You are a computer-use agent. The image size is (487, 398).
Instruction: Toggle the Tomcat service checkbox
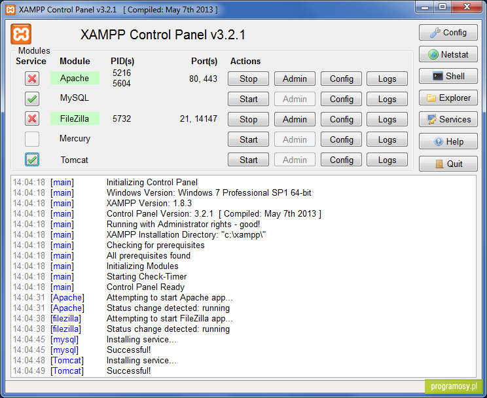pyautogui.click(x=32, y=159)
